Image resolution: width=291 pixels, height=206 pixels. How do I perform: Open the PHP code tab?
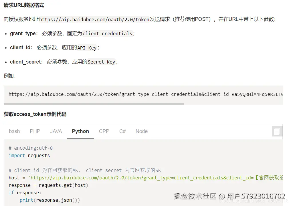click(35, 131)
